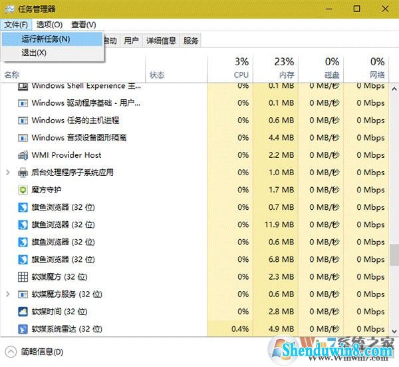Click the 简略信息(D) link
The width and height of the screenshot is (399, 367).
coord(42,352)
